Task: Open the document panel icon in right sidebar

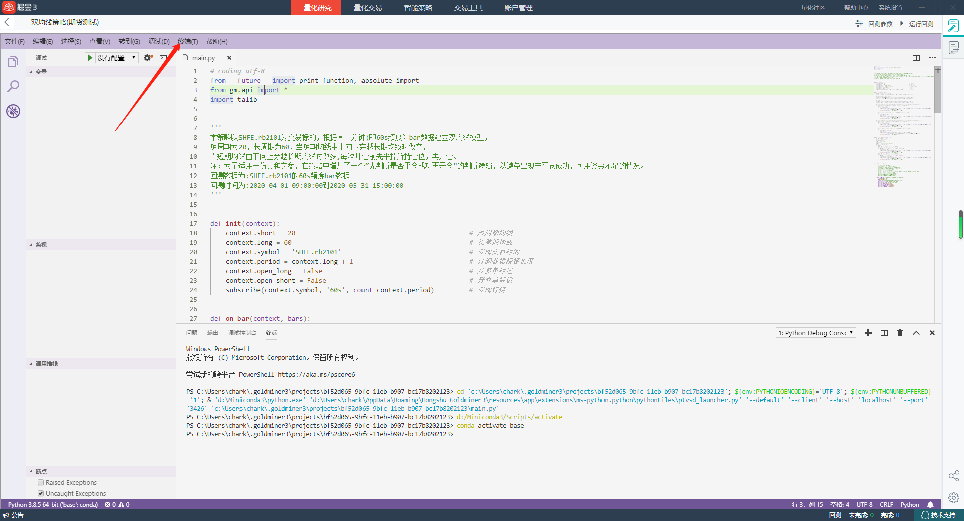Action: [x=954, y=48]
